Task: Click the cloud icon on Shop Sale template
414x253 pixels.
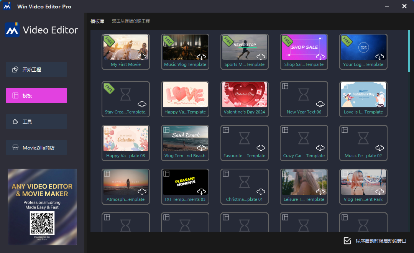Action: 320,56
